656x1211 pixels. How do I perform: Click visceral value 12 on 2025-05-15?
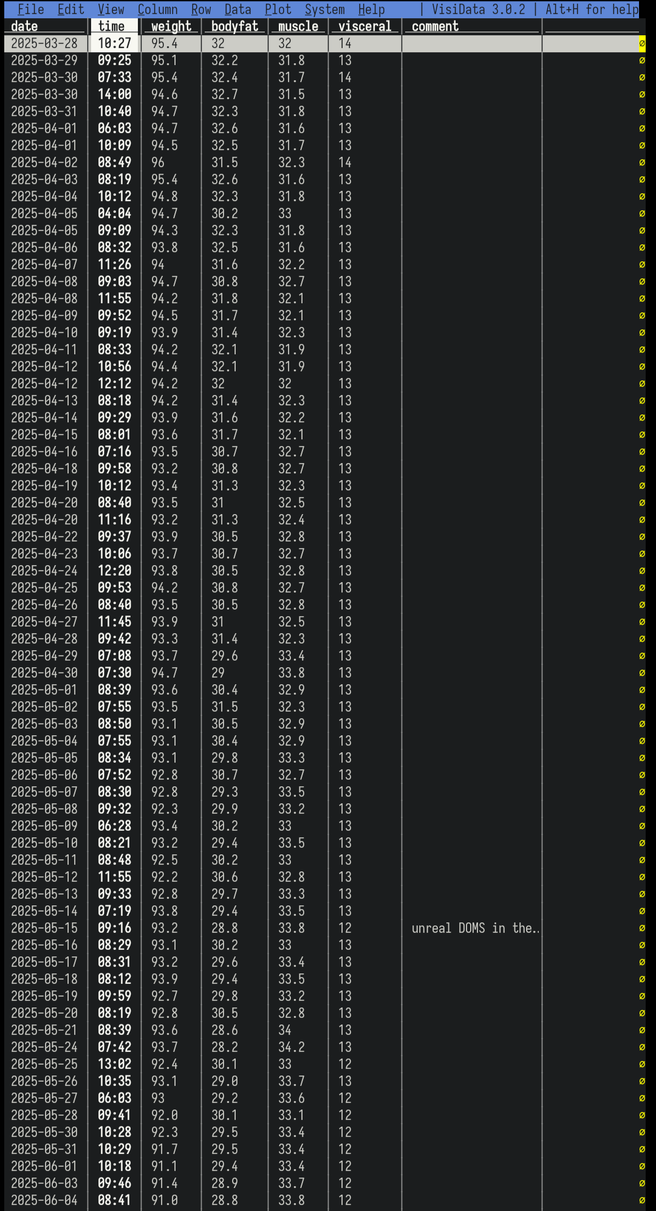345,928
